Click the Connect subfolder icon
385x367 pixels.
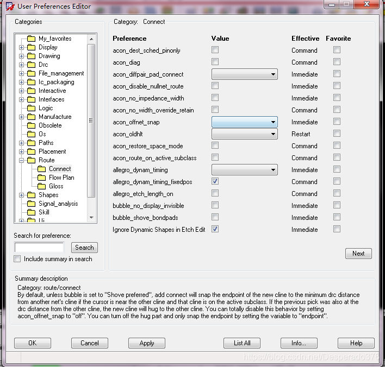41,169
